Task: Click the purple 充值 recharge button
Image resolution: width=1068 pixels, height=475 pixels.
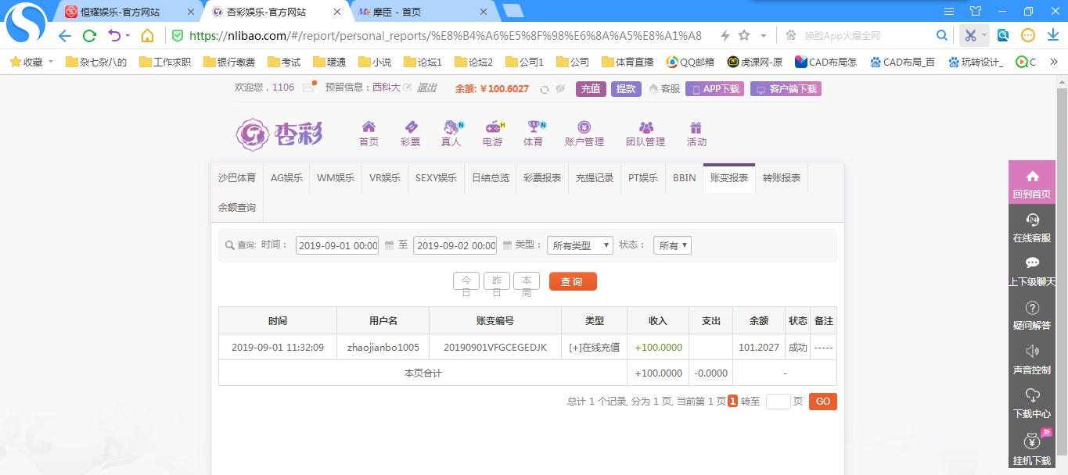Action: [x=591, y=89]
